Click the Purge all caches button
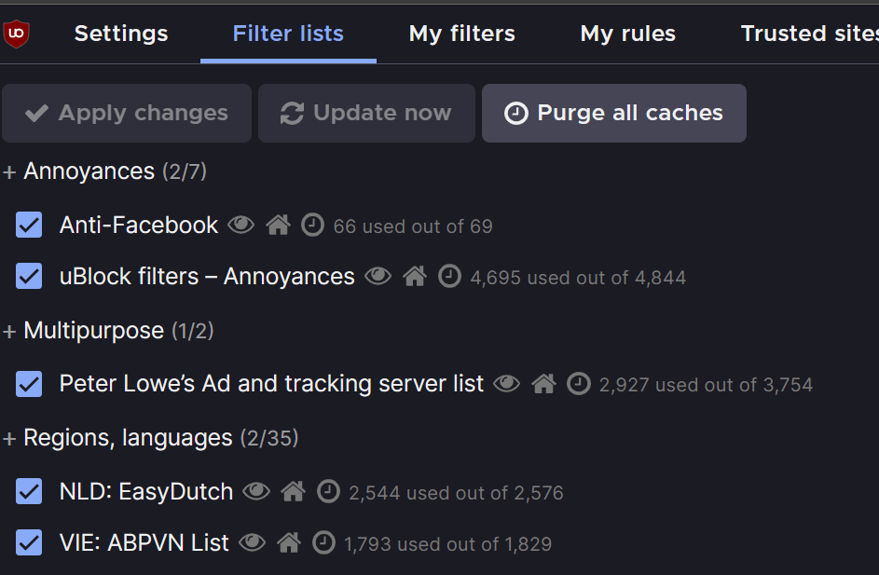The image size is (879, 575). [x=613, y=114]
